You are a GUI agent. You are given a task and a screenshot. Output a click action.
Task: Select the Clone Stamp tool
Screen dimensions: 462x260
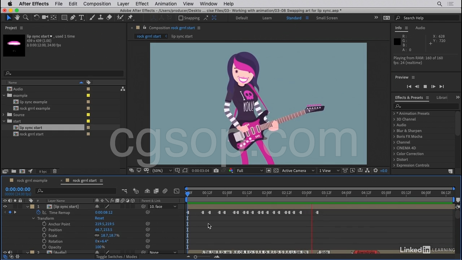point(101,18)
